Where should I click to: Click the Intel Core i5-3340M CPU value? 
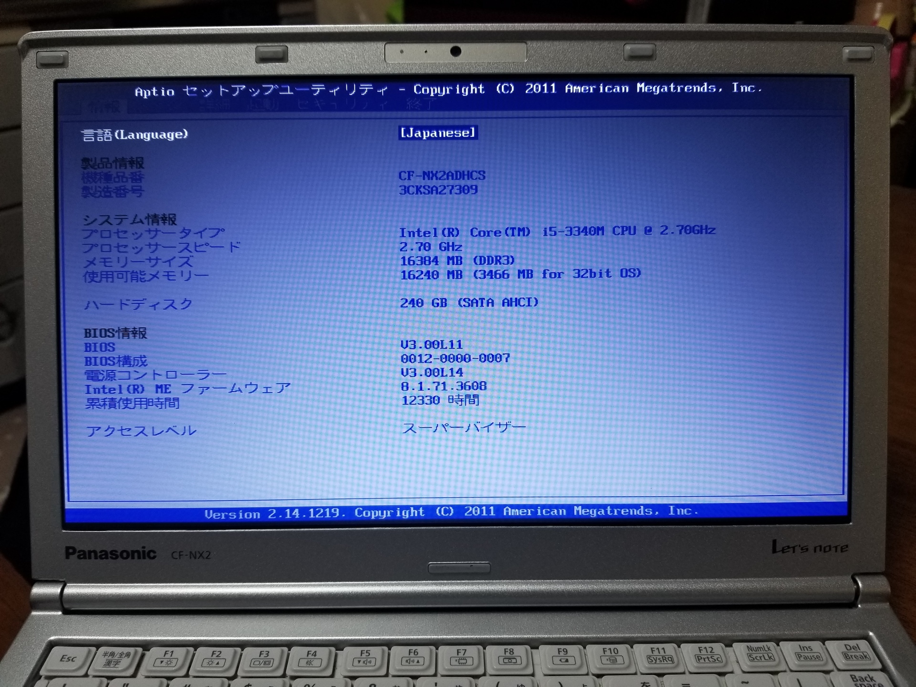557,231
